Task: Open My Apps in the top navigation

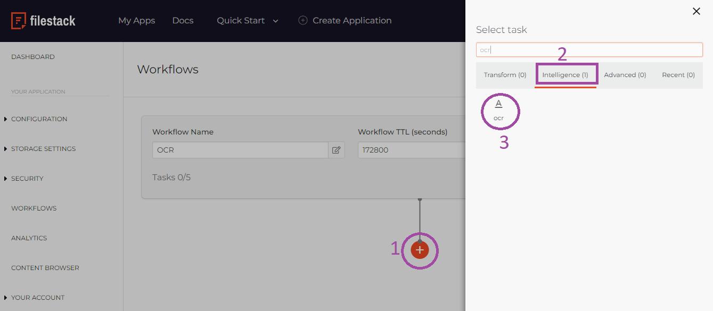Action: 136,21
